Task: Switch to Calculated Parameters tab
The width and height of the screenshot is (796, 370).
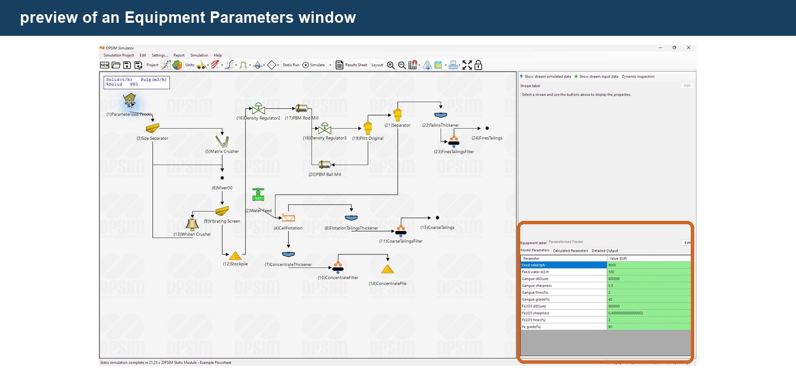Action: click(x=570, y=250)
